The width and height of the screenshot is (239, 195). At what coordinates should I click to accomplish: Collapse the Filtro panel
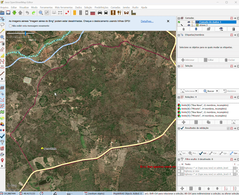click(x=179, y=159)
